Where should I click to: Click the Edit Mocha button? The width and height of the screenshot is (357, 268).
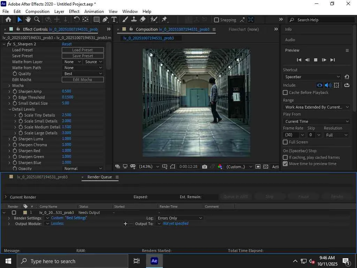pos(83,80)
